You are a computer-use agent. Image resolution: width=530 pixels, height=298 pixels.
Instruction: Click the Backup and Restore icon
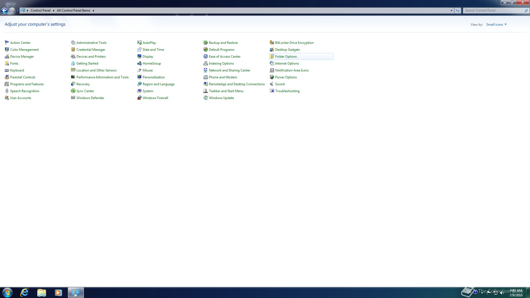coord(206,42)
